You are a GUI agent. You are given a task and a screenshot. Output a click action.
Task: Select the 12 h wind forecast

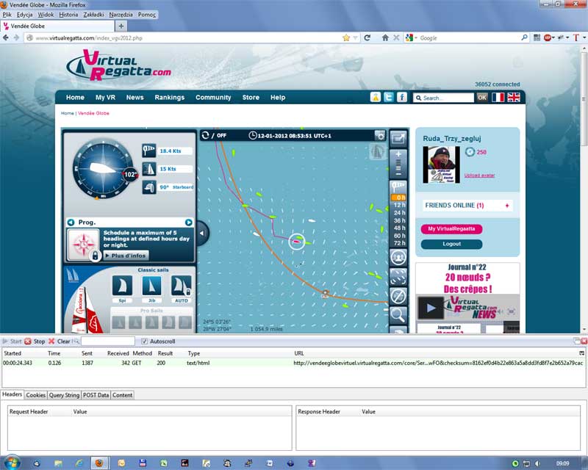click(399, 205)
